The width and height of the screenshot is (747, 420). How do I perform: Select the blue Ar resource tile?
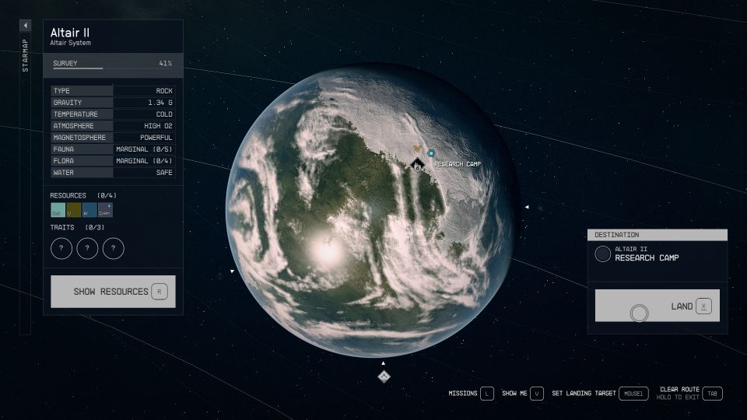pyautogui.click(x=89, y=210)
